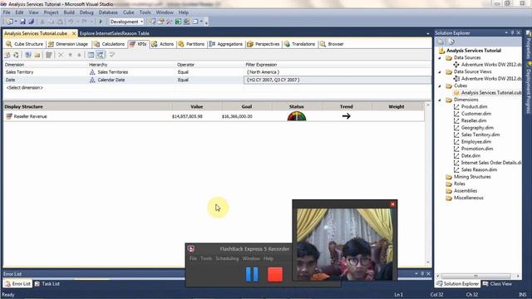The image size is (532, 299).
Task: Select Sales Territory.dim in Solution Explorer
Action: pyautogui.click(x=480, y=135)
